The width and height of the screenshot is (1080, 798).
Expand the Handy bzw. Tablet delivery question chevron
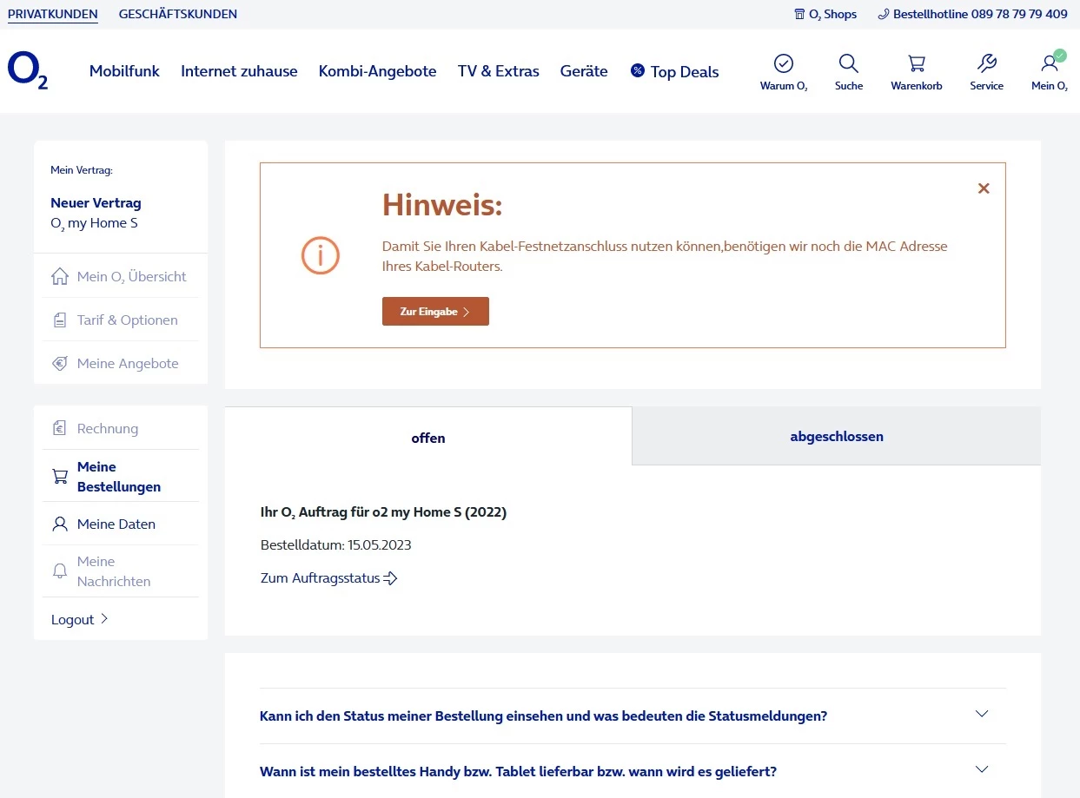point(982,769)
